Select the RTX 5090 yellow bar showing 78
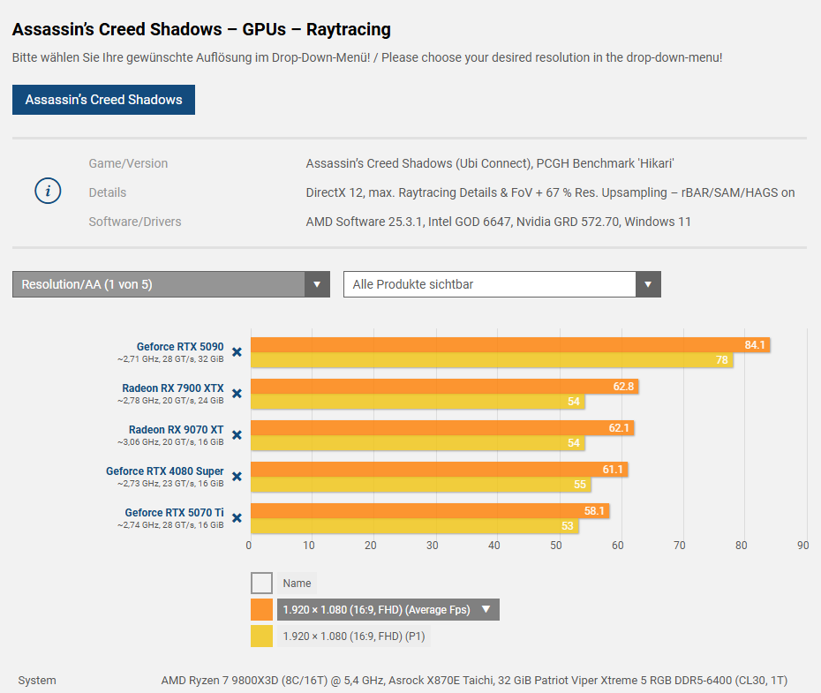The width and height of the screenshot is (821, 693). point(492,360)
